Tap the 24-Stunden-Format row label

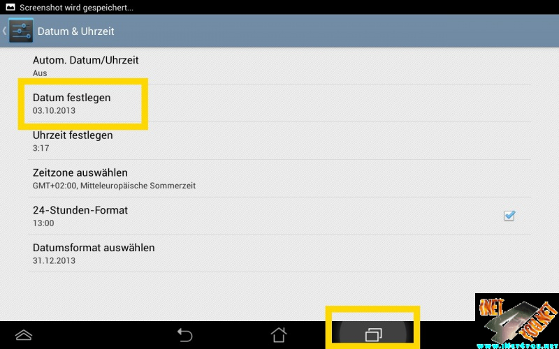pos(80,210)
